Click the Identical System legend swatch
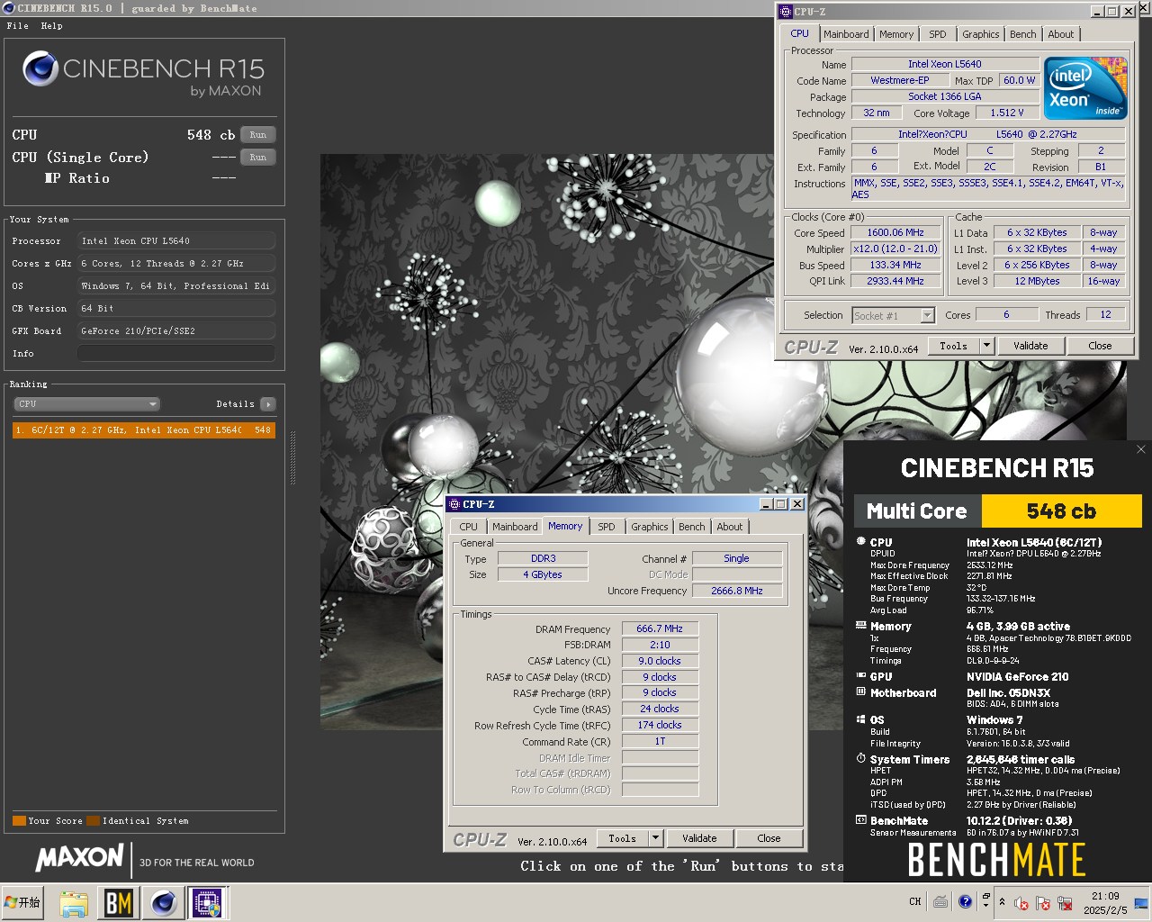Image resolution: width=1152 pixels, height=922 pixels. click(x=93, y=820)
